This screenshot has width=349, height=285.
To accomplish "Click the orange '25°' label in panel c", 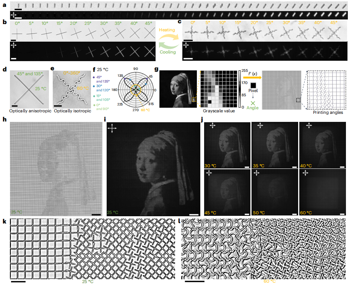I will 269,23.
